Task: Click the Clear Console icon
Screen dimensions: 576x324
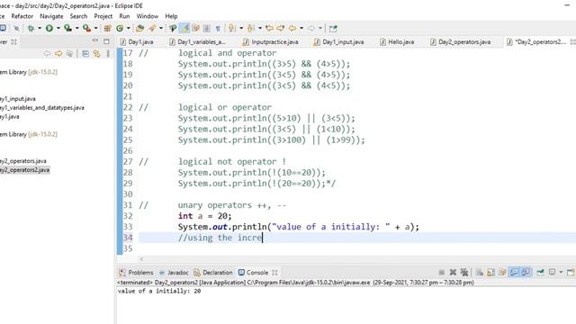Action: coord(480,272)
